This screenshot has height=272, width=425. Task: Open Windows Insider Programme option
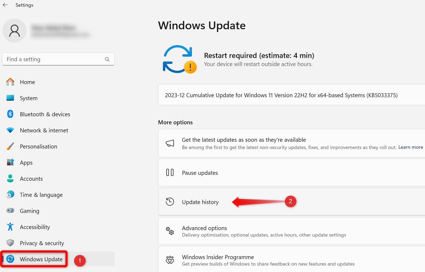click(x=292, y=259)
